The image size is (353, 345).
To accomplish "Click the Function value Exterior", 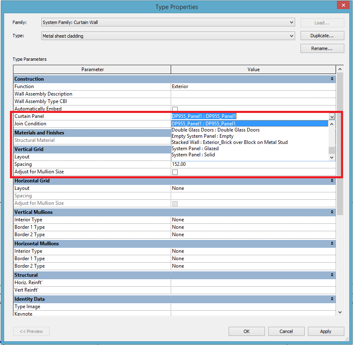I will [x=253, y=86].
